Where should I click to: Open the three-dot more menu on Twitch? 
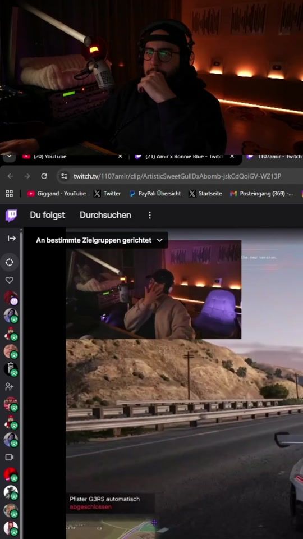point(150,215)
